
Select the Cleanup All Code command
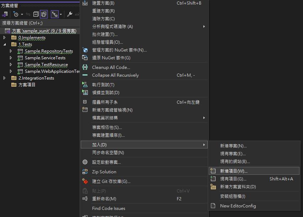point(111,67)
